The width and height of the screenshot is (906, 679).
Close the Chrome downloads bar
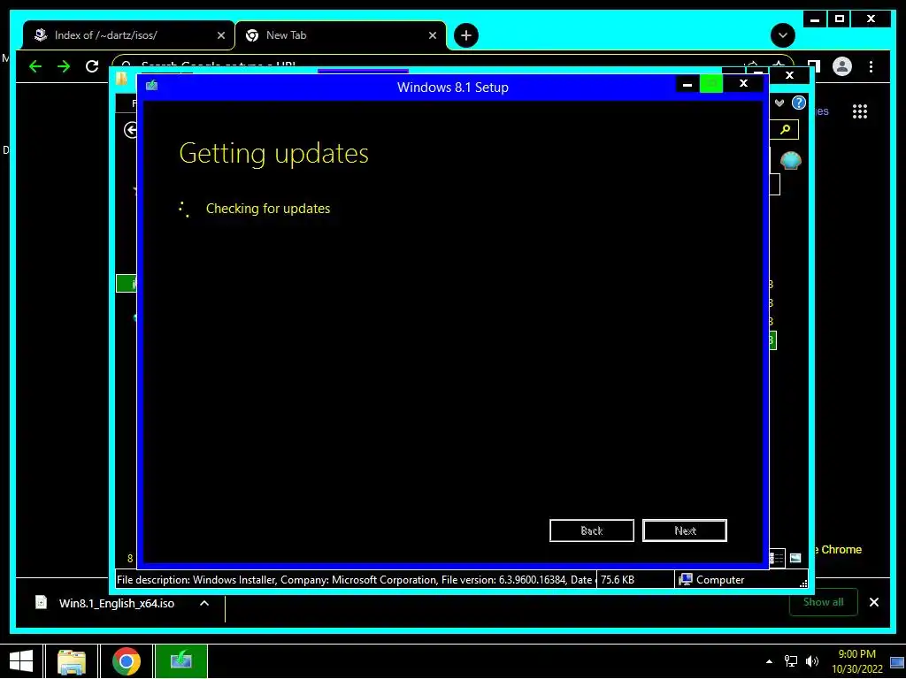click(873, 602)
